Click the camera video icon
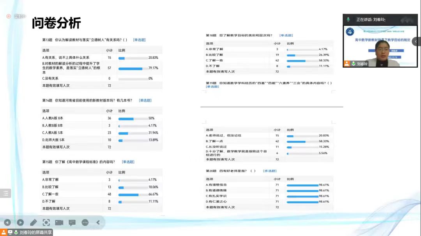Viewport: 421px width, 236px height. point(59,222)
